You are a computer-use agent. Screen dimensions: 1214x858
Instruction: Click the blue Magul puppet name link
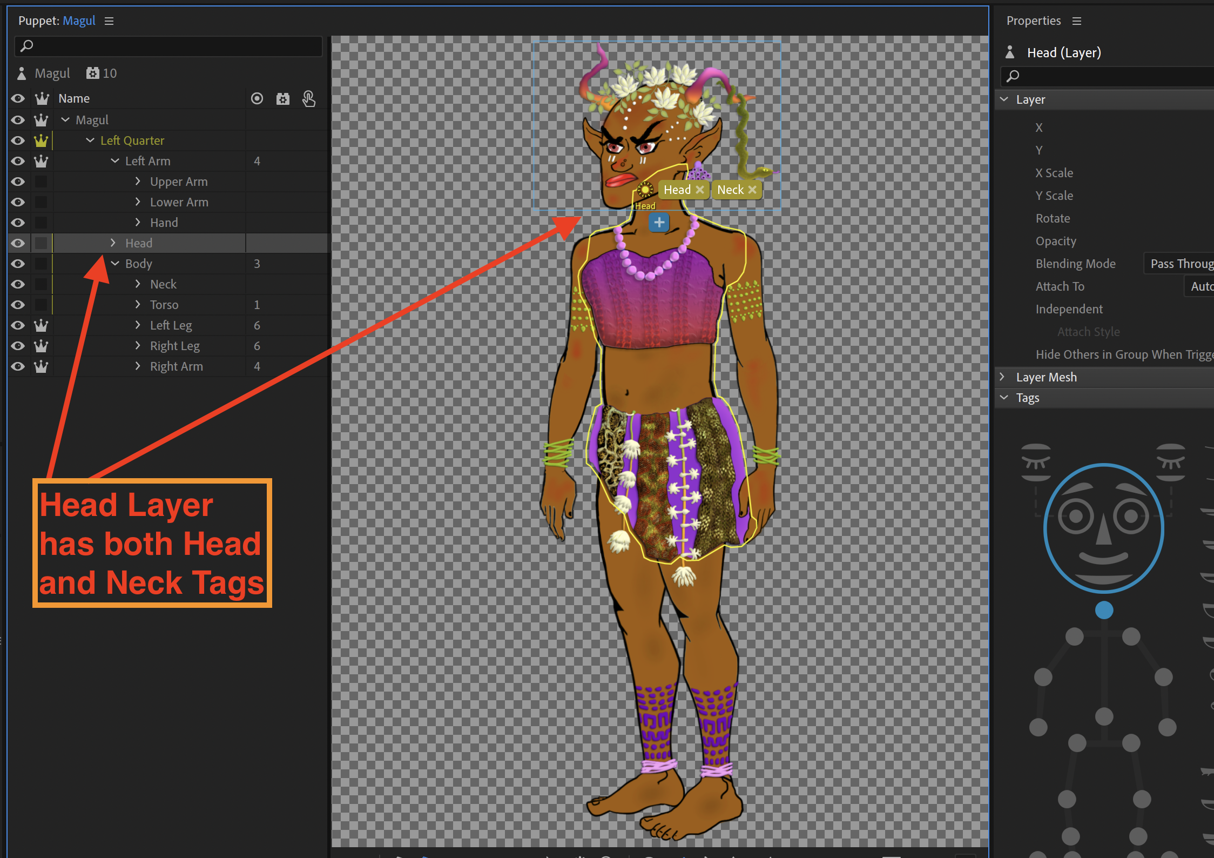pyautogui.click(x=79, y=21)
